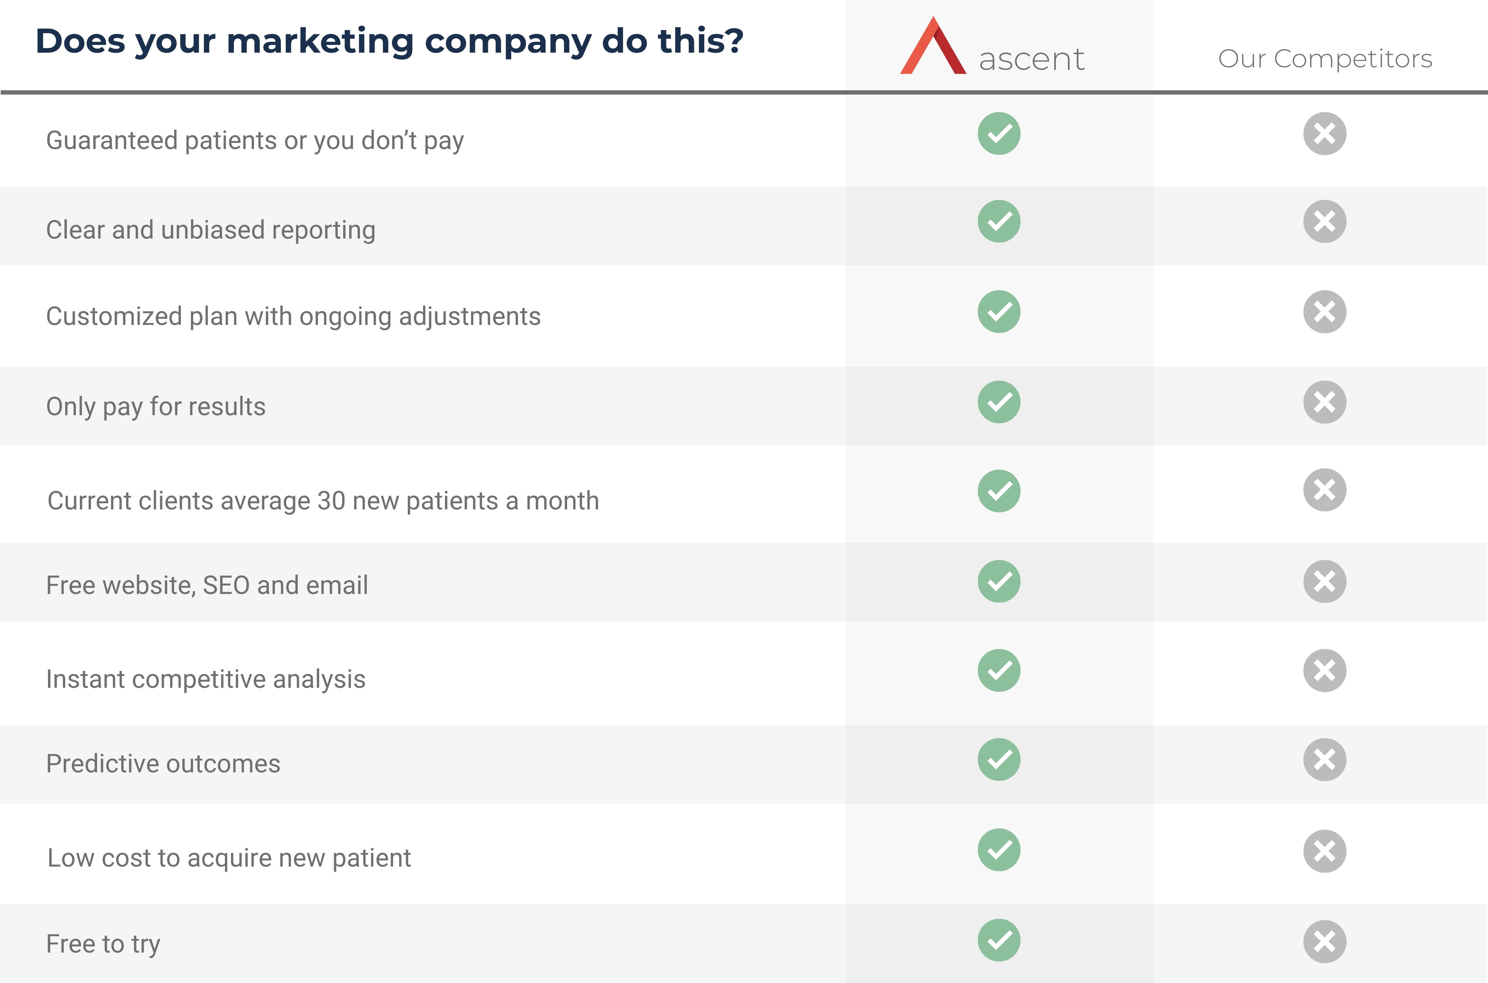Click 'Free website, SEO and email' text

tap(207, 585)
